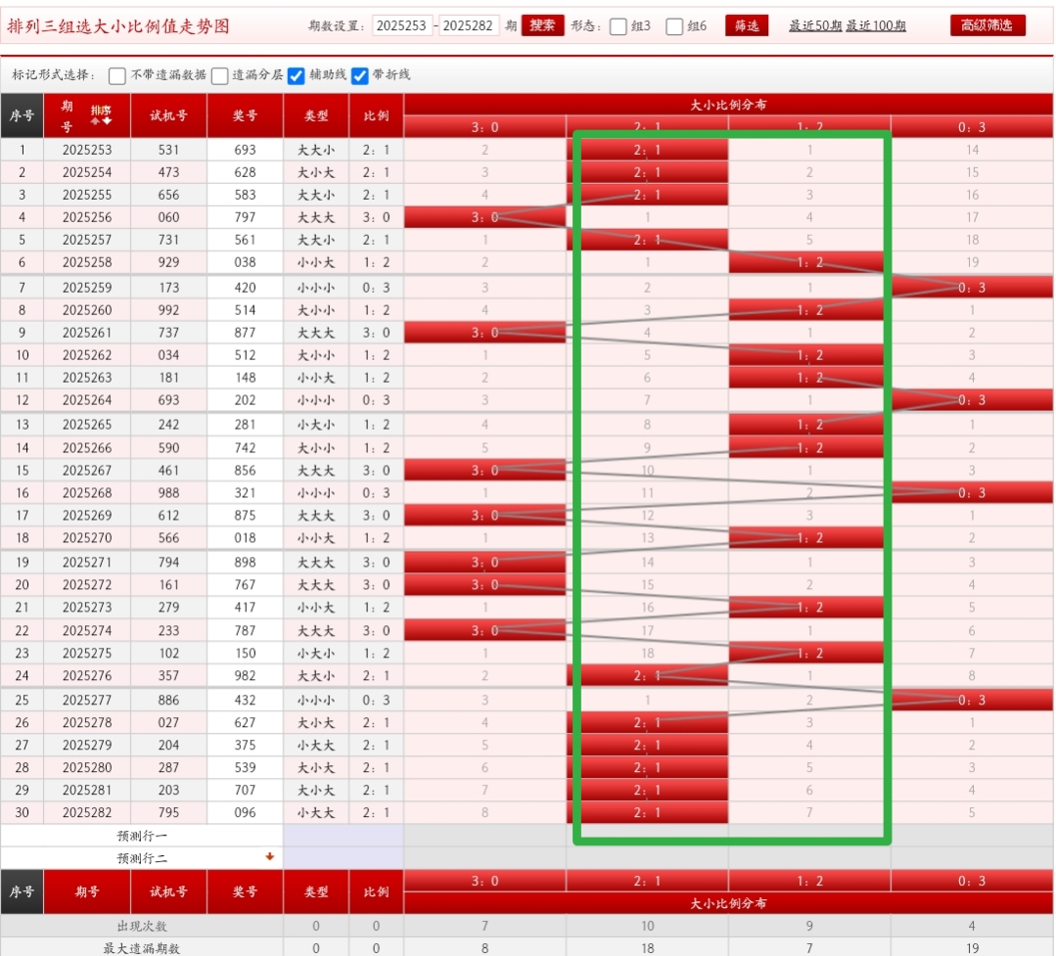Image resolution: width=1056 pixels, height=956 pixels.
Task: Click the 试机号 top column header
Action: click(x=168, y=115)
